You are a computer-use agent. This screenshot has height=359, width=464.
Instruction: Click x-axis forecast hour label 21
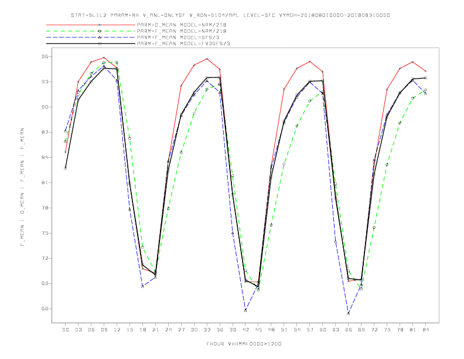click(155, 330)
